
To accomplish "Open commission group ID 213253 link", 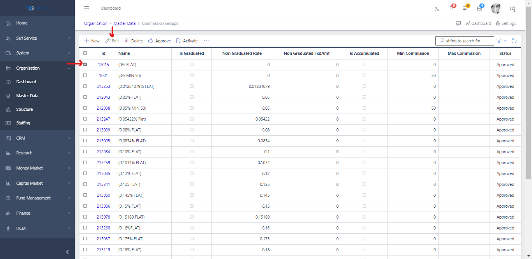I will pyautogui.click(x=103, y=86).
